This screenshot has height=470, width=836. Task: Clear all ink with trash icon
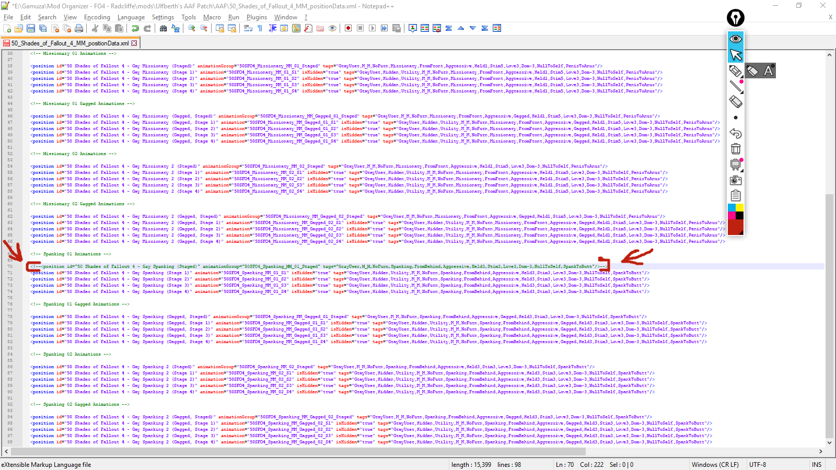point(736,149)
